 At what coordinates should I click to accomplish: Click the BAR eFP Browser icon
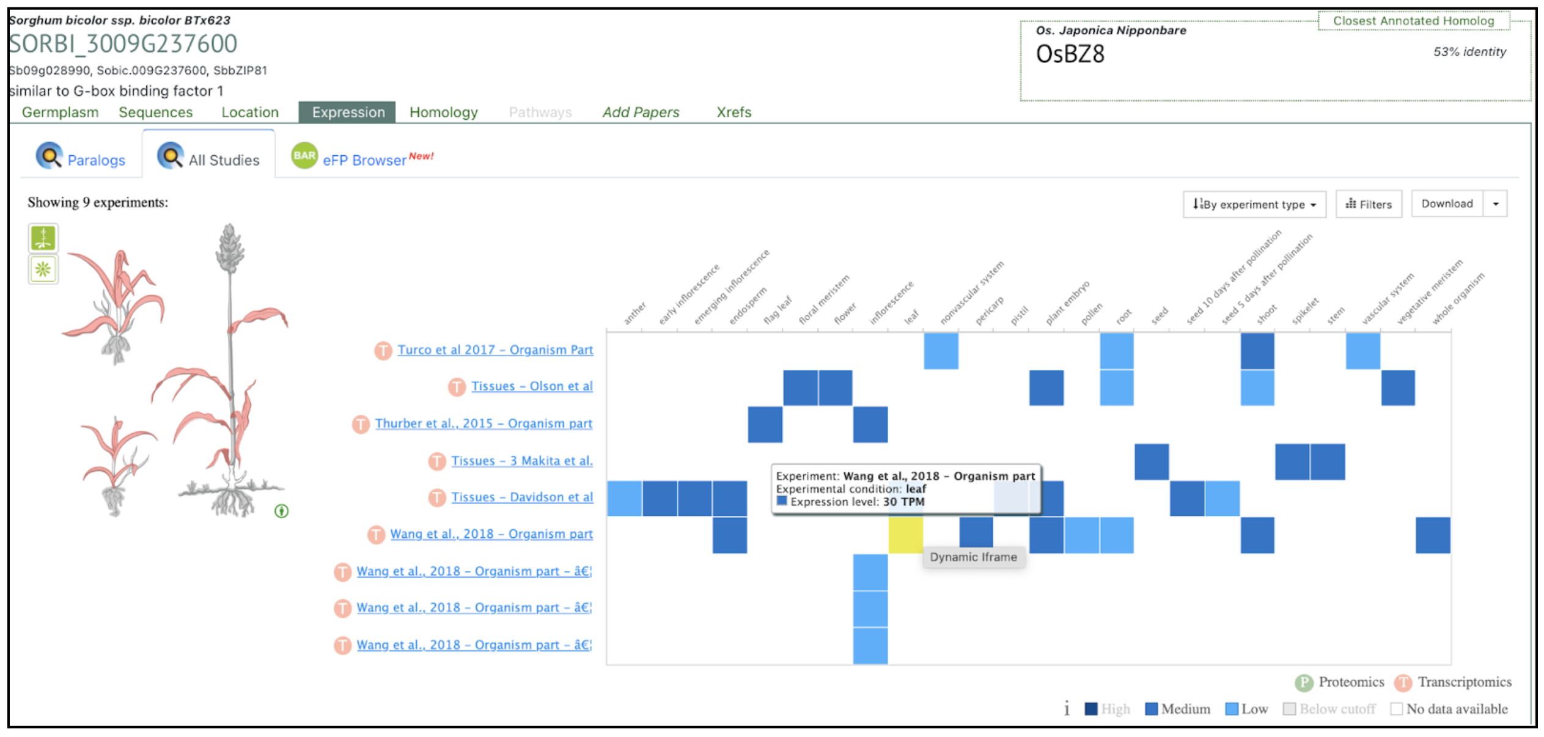point(304,156)
